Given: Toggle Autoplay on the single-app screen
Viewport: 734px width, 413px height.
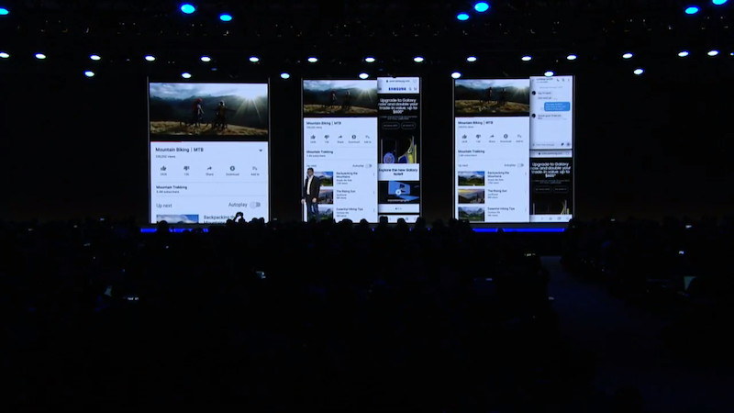Looking at the screenshot, I should (x=256, y=205).
